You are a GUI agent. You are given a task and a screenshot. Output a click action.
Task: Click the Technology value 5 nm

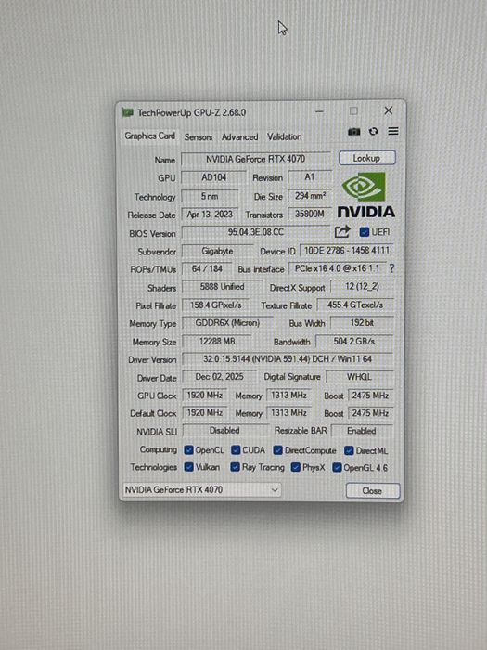click(210, 196)
